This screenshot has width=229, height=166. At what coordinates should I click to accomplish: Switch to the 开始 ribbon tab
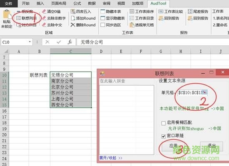pyautogui.click(x=25, y=3)
